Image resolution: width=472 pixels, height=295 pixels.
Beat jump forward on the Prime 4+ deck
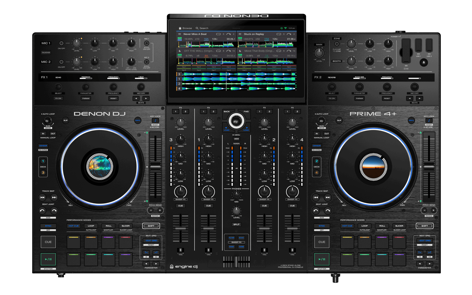point(328,211)
